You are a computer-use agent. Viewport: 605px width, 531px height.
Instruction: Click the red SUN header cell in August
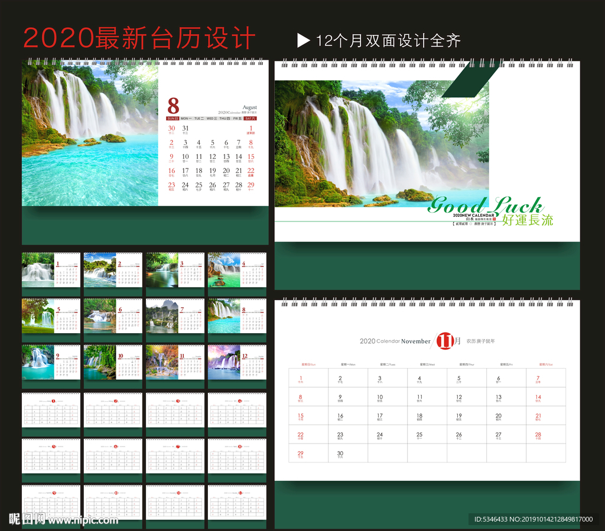173,119
